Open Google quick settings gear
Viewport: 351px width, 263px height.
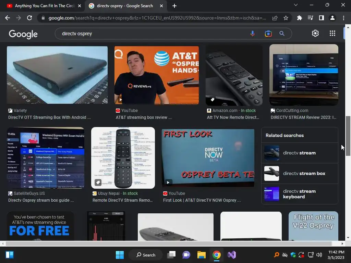(315, 33)
